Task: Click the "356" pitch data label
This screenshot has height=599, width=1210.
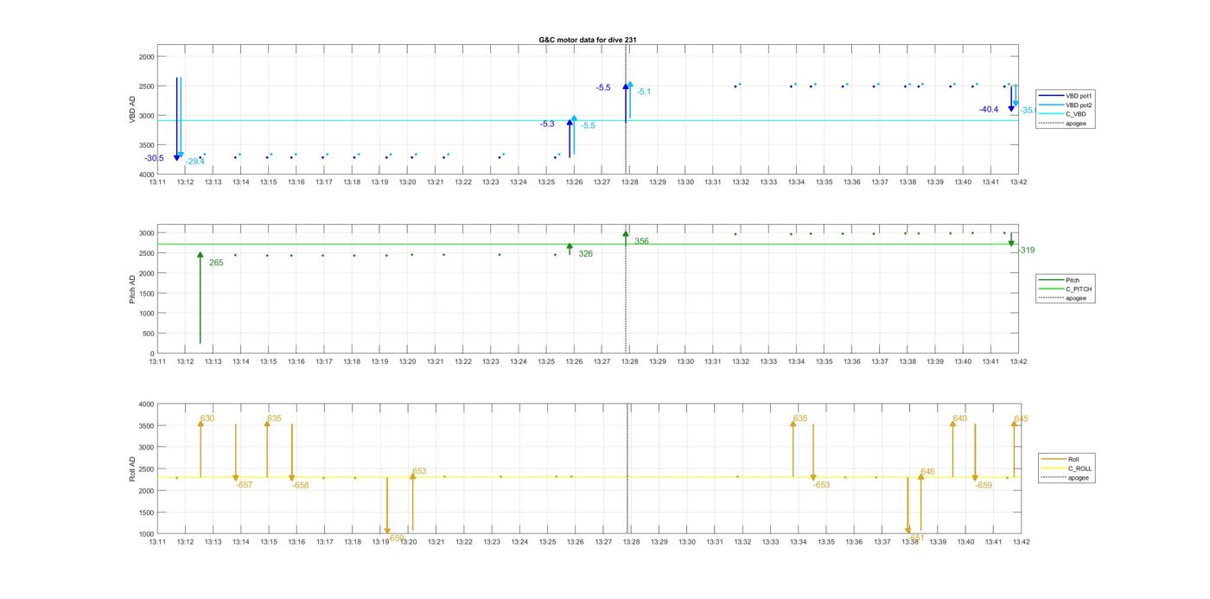Action: click(x=641, y=242)
